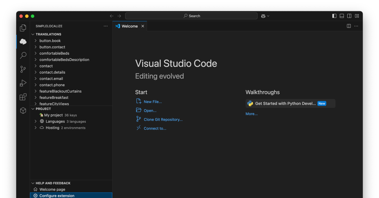Open Configure extension
The image size is (379, 198).
coord(71,196)
